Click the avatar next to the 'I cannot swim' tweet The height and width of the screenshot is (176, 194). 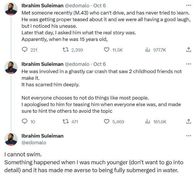[x=11, y=139]
